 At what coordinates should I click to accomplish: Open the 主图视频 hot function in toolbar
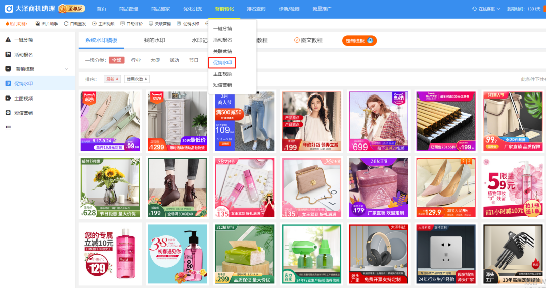[x=103, y=24]
